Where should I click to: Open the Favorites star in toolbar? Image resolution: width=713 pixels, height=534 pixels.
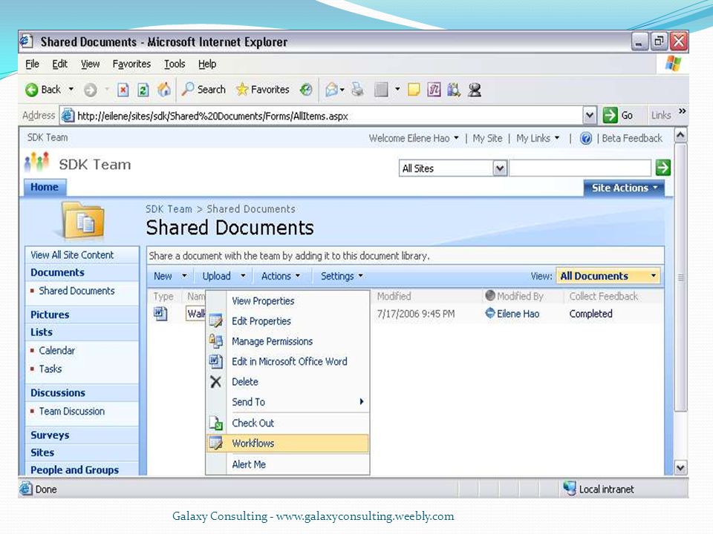tap(242, 90)
